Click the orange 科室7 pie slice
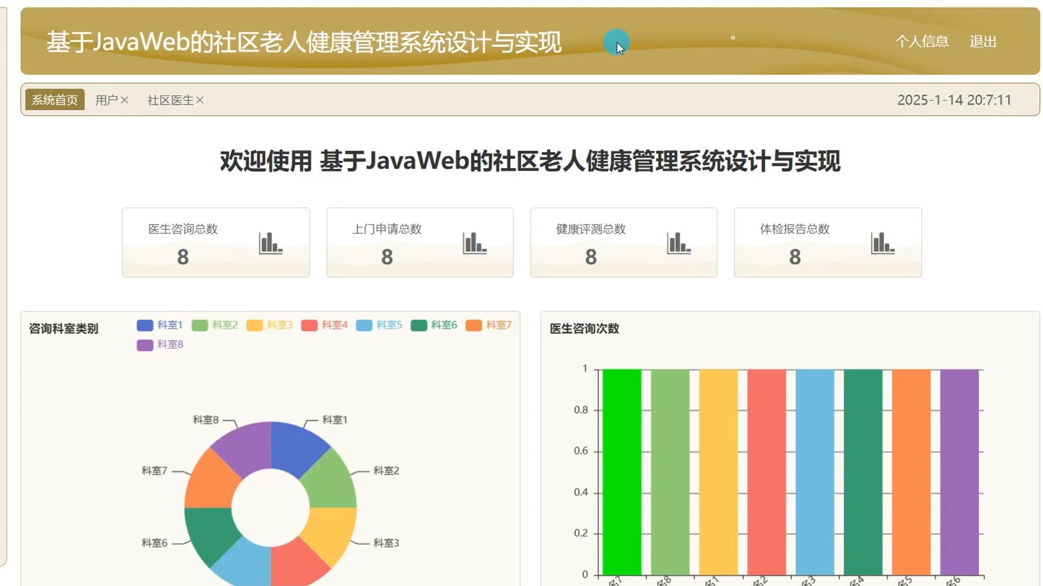Image resolution: width=1043 pixels, height=586 pixels. click(x=212, y=483)
